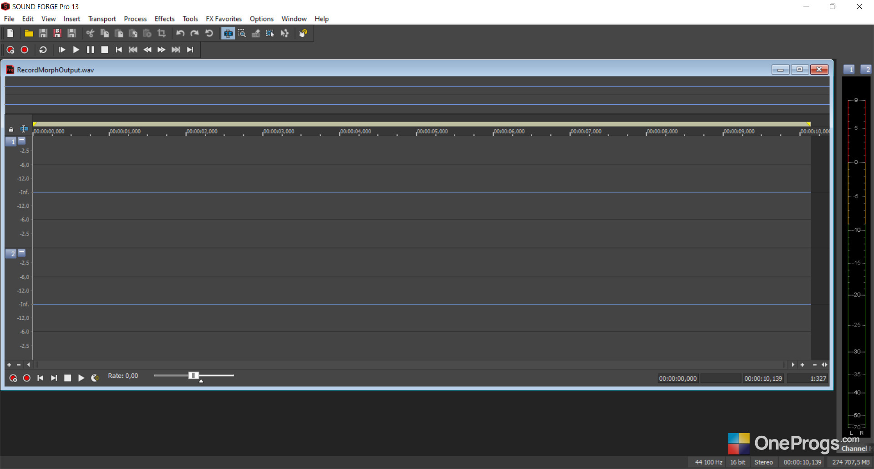The height and width of the screenshot is (469, 874).
Task: Select the Pencil tool
Action: point(256,33)
